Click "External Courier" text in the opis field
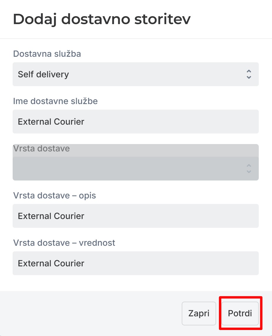Screen dimensions: 272x336 (x=51, y=216)
